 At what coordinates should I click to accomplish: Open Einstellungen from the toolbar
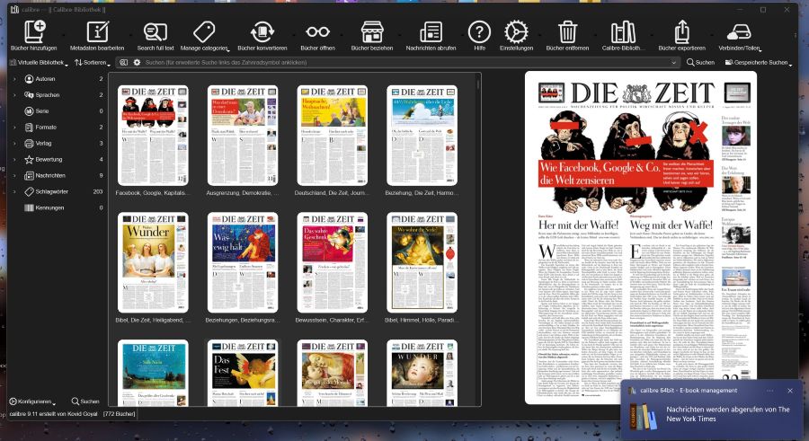pyautogui.click(x=516, y=32)
